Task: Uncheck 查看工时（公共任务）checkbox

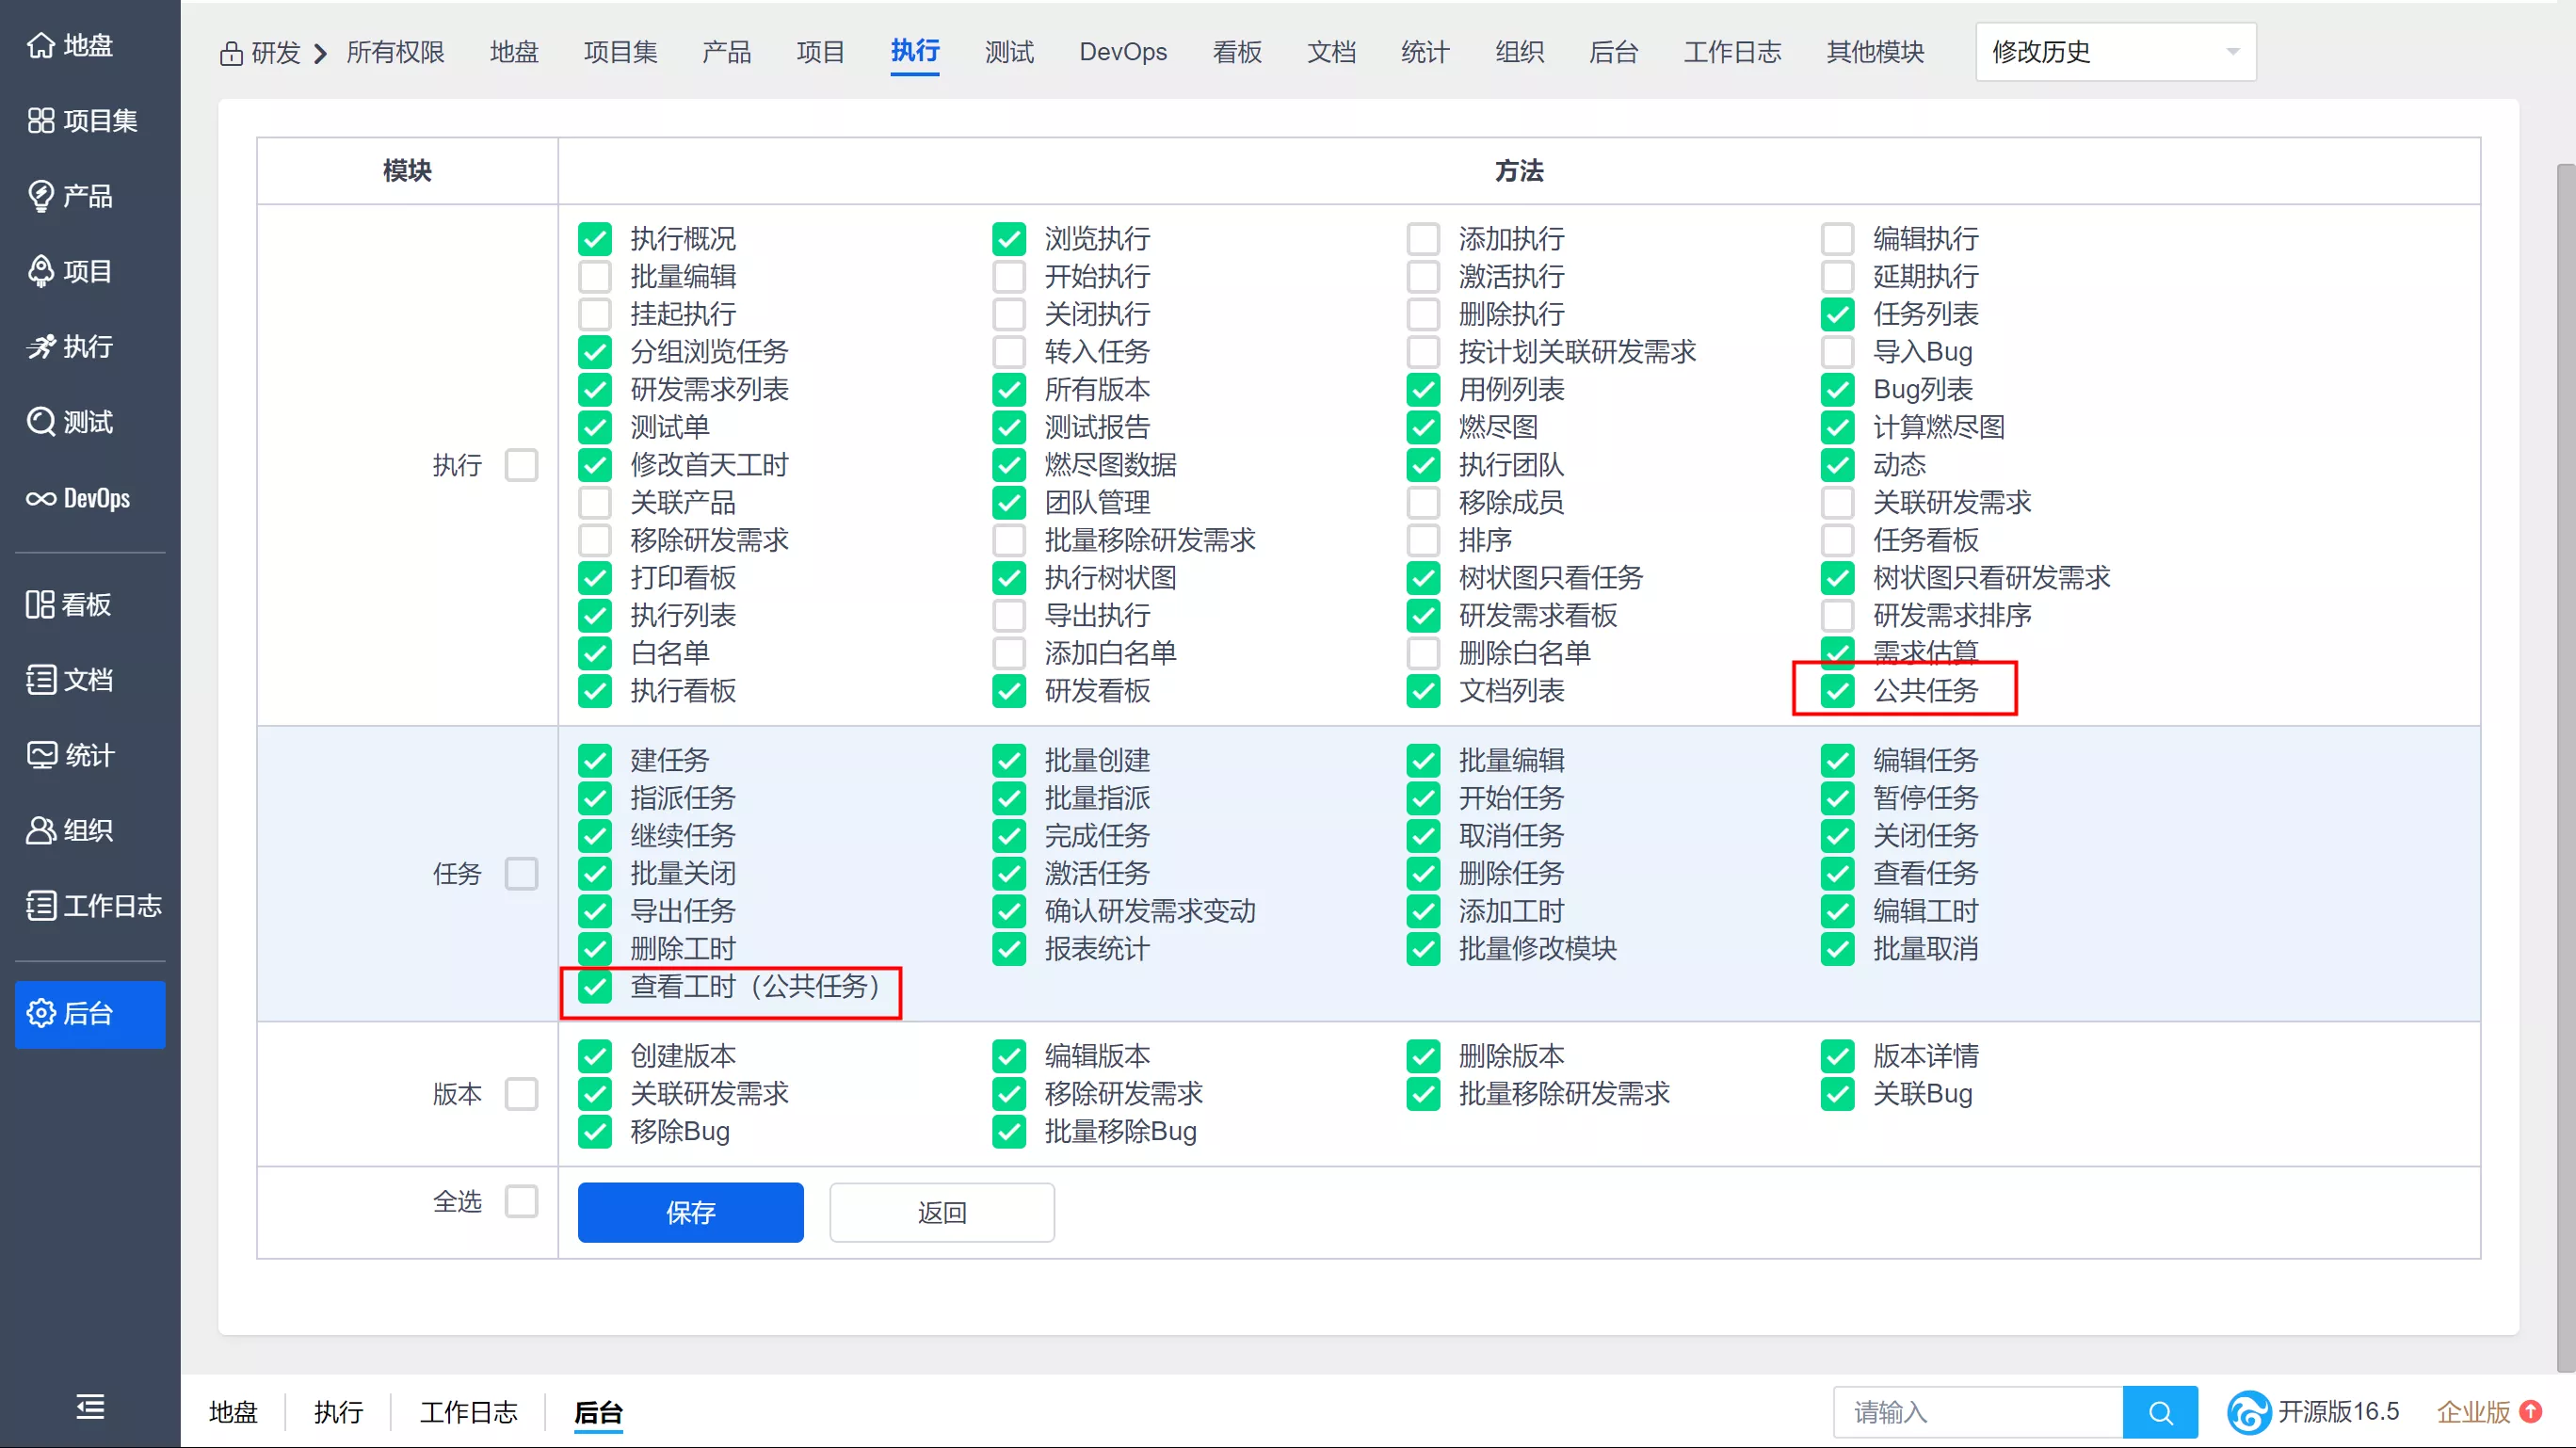Action: pyautogui.click(x=595, y=987)
